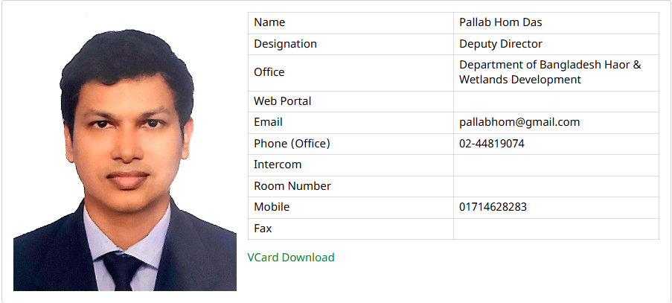Image resolution: width=672 pixels, height=303 pixels.
Task: Click the Designation row label
Action: pos(285,44)
